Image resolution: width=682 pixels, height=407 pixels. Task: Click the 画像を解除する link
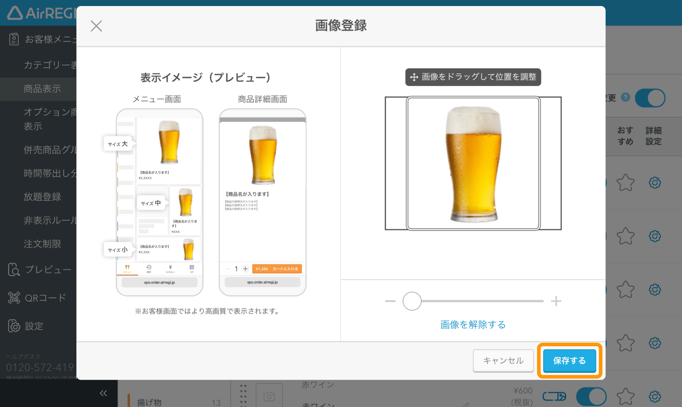(x=472, y=324)
